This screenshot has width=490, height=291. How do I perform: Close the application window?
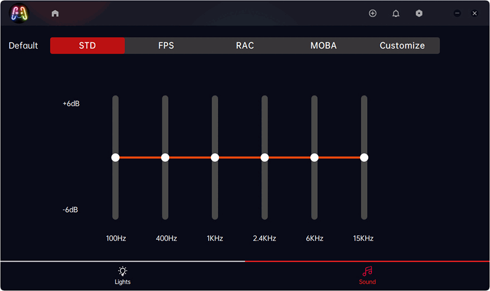(x=474, y=13)
